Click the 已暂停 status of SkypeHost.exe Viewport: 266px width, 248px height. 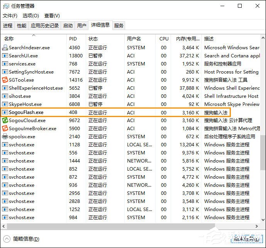[95, 104]
